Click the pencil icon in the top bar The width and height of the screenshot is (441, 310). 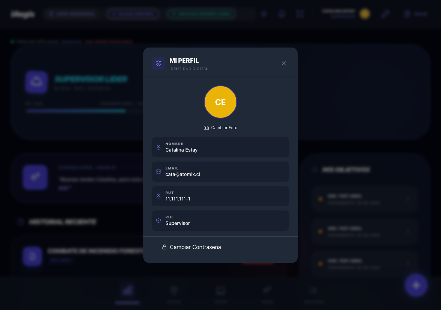click(385, 14)
